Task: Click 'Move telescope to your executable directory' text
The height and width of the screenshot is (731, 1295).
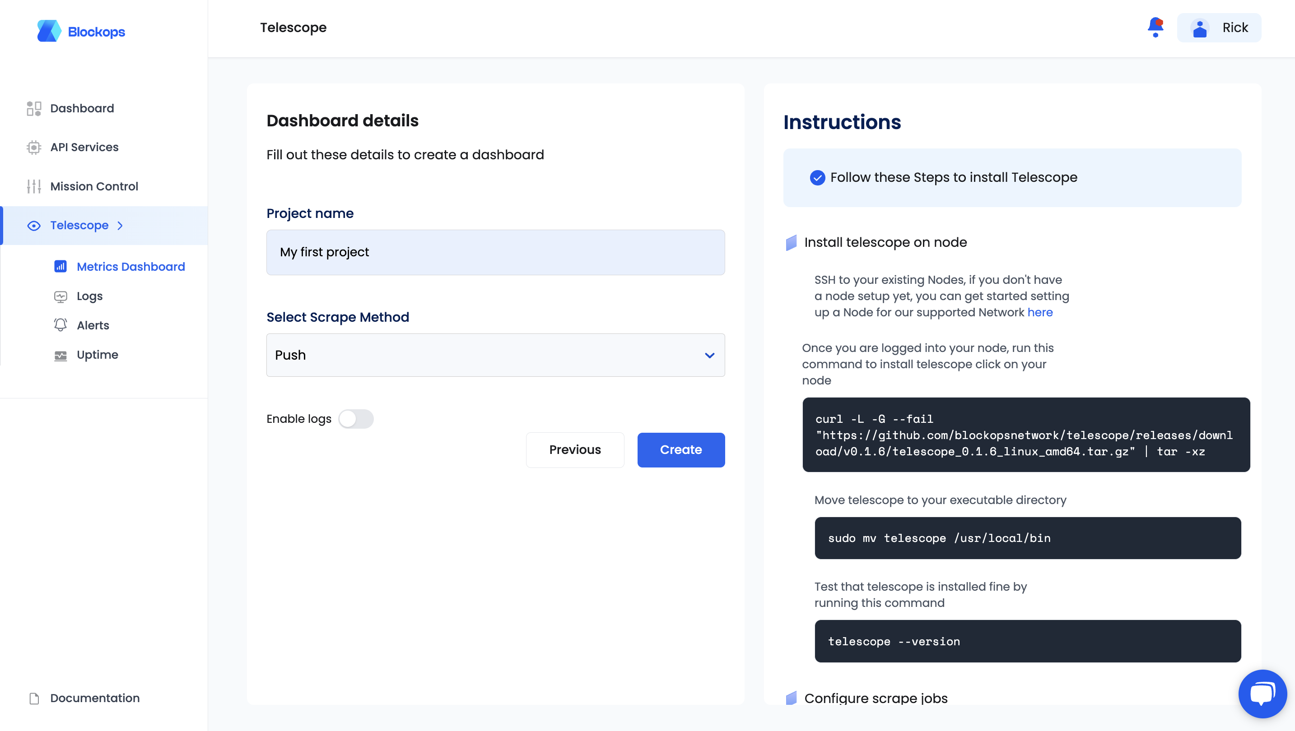Action: tap(940, 500)
